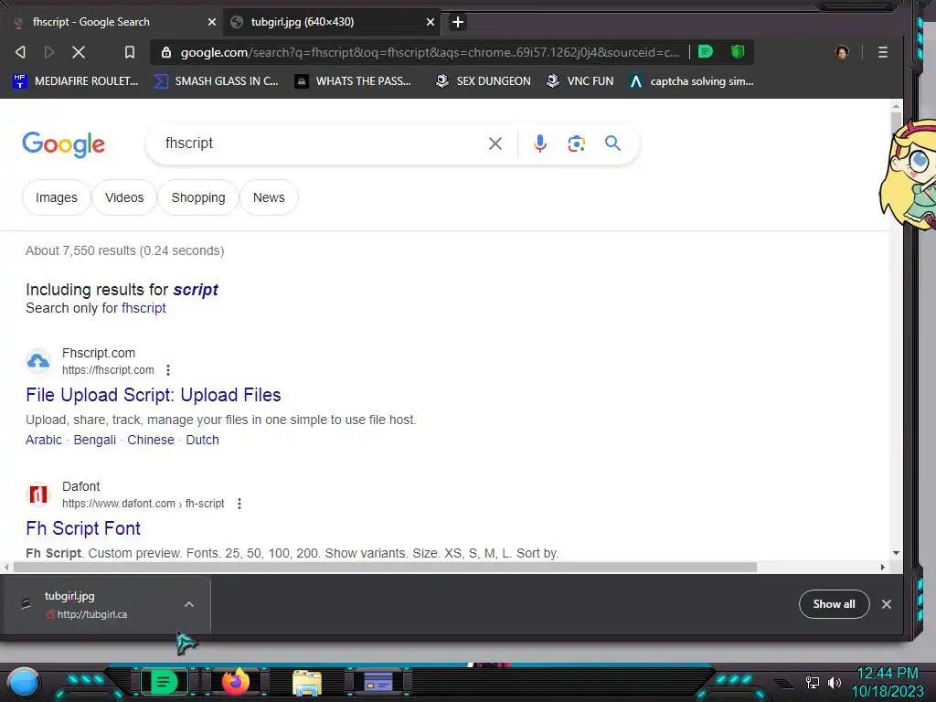Open the volume icon in the system tray
Viewport: 936px width, 702px height.
click(835, 682)
